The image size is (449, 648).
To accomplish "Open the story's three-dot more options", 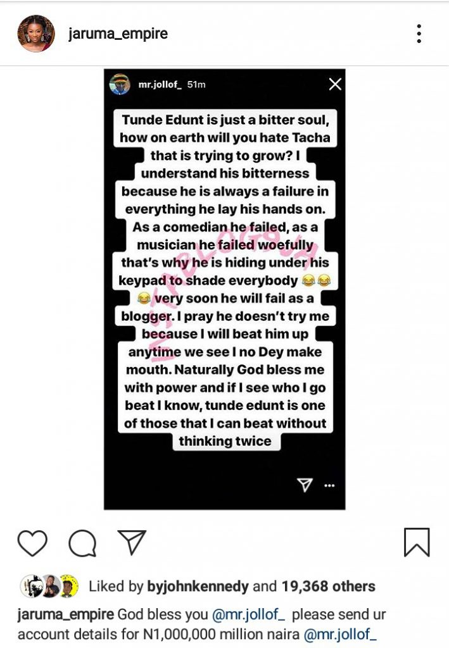I will [x=329, y=485].
